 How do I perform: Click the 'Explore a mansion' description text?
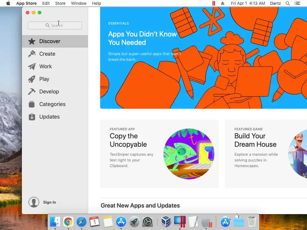(x=256, y=160)
